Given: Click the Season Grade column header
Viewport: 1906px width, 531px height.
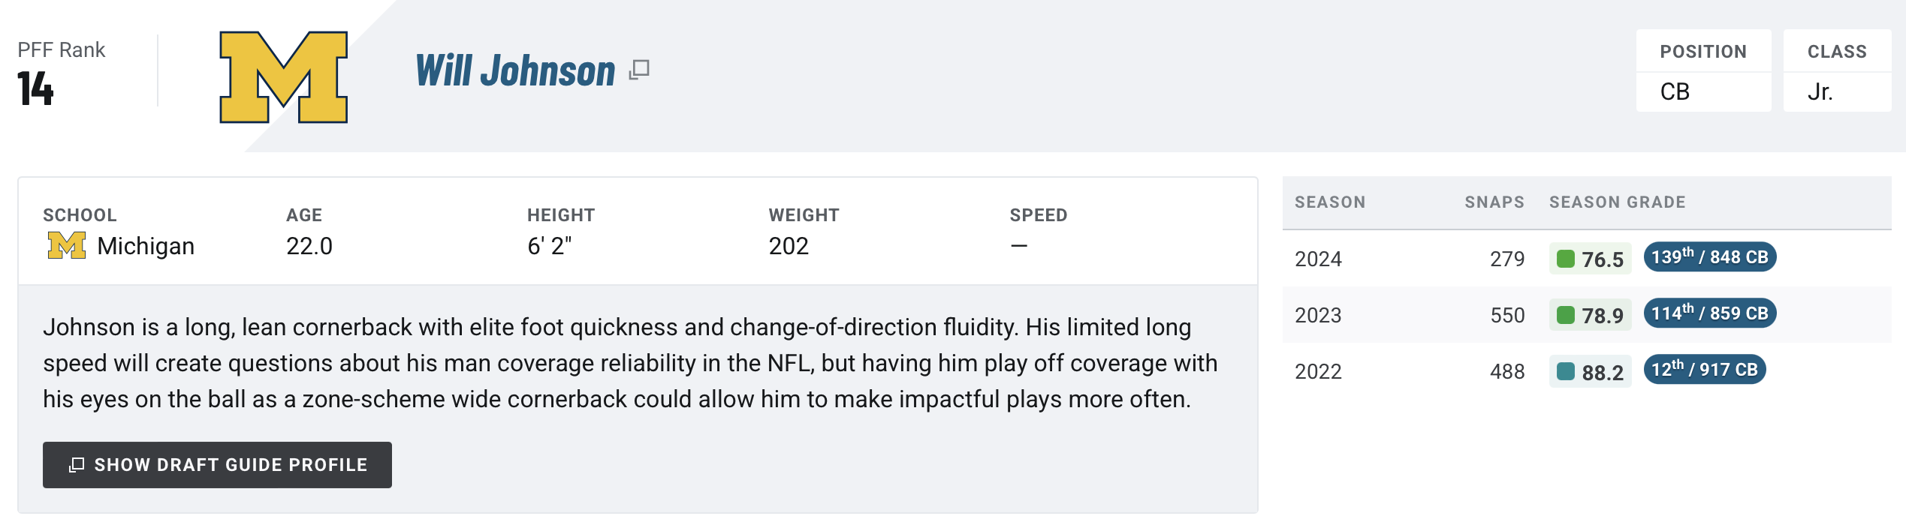Looking at the screenshot, I should [1618, 202].
